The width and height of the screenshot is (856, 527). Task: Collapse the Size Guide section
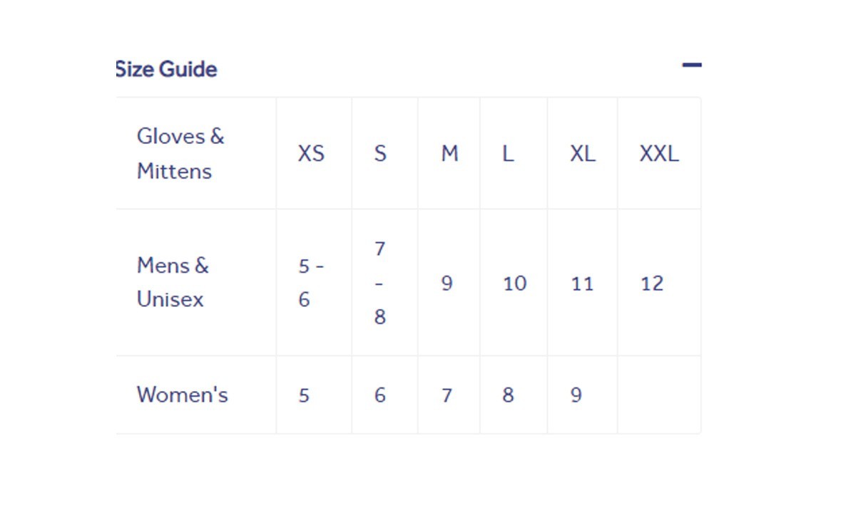click(691, 65)
